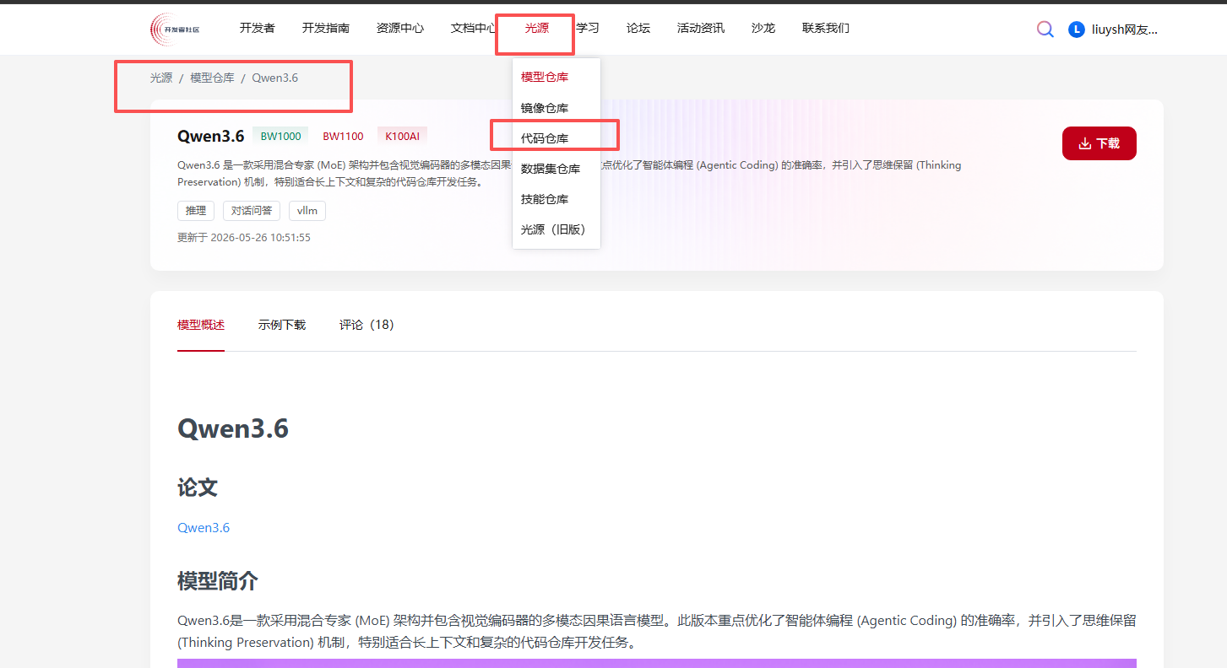Open the 开发者 menu
This screenshot has width=1227, height=668.
pos(258,28)
